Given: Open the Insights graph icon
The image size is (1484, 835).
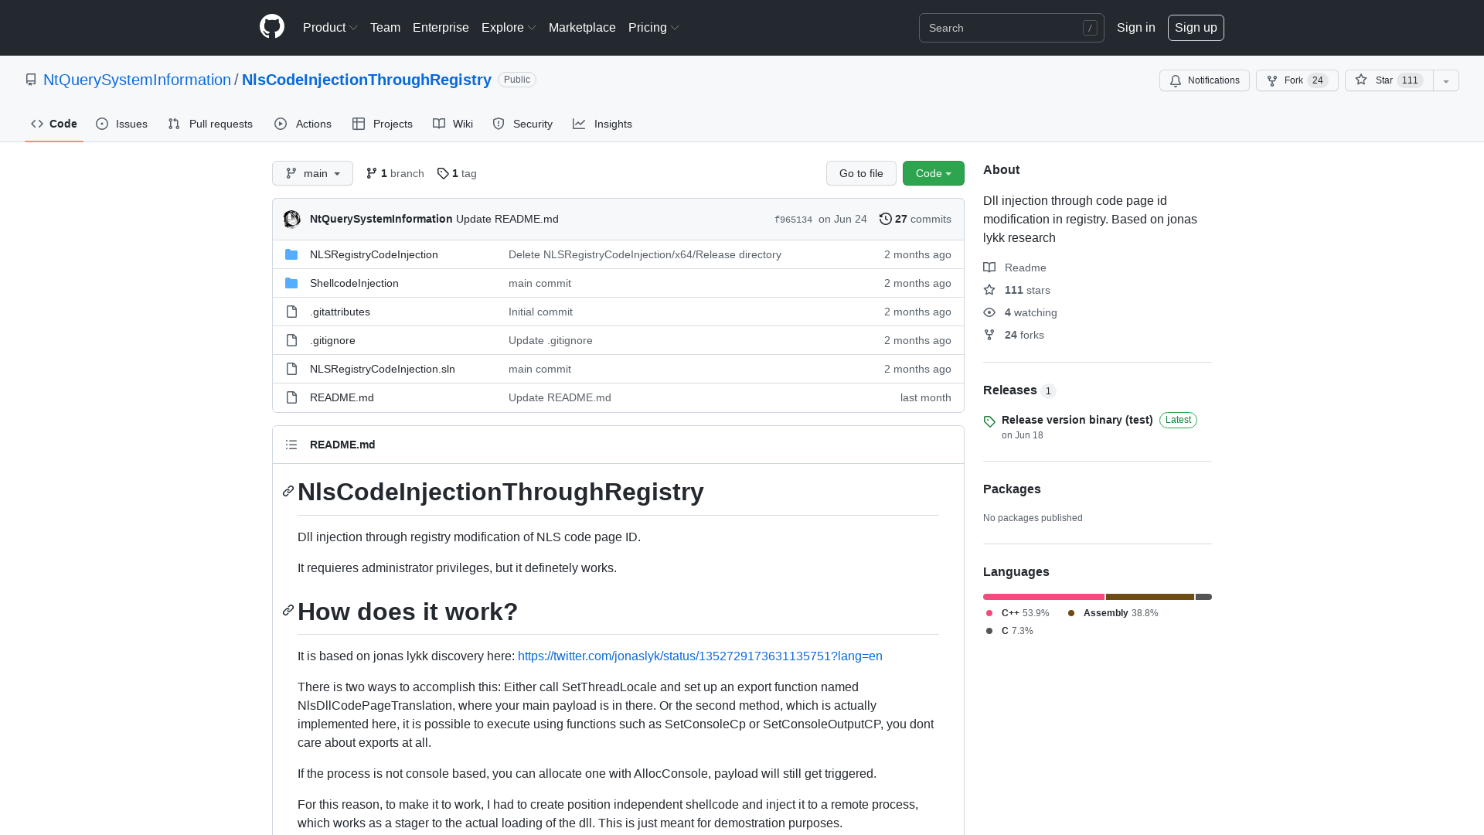Looking at the screenshot, I should click(x=579, y=124).
